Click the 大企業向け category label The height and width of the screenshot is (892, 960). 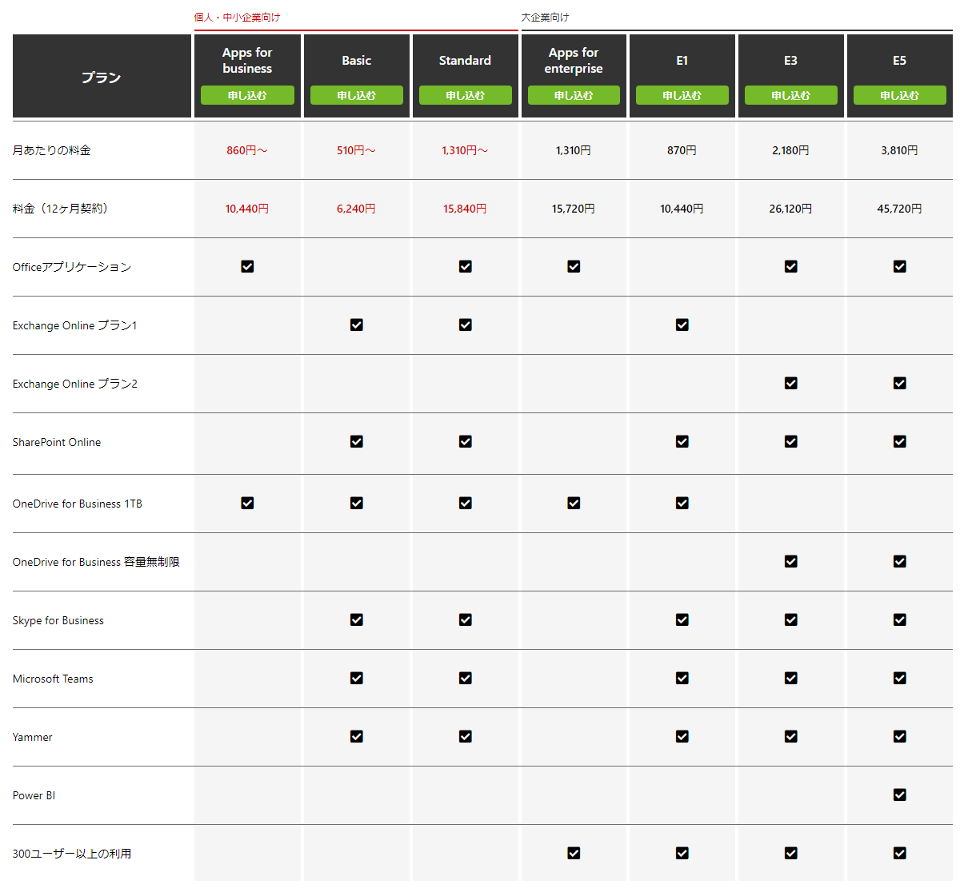pos(546,17)
